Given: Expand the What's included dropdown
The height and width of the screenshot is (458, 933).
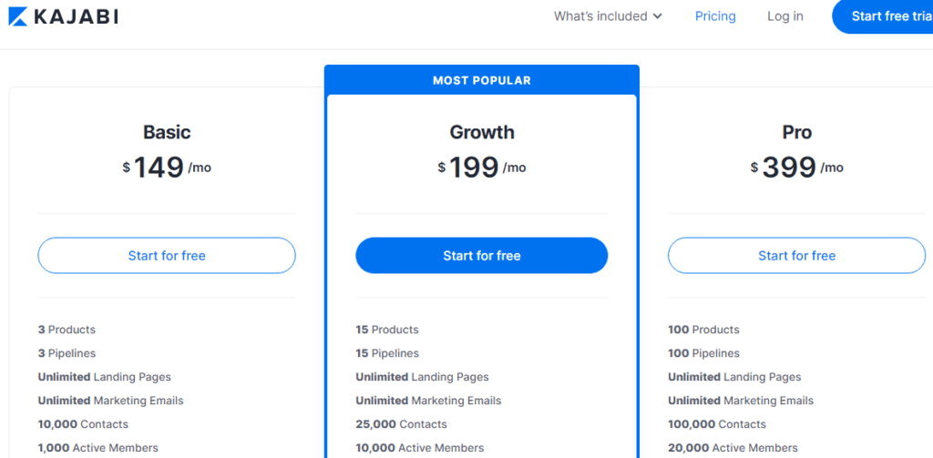Looking at the screenshot, I should tap(608, 16).
